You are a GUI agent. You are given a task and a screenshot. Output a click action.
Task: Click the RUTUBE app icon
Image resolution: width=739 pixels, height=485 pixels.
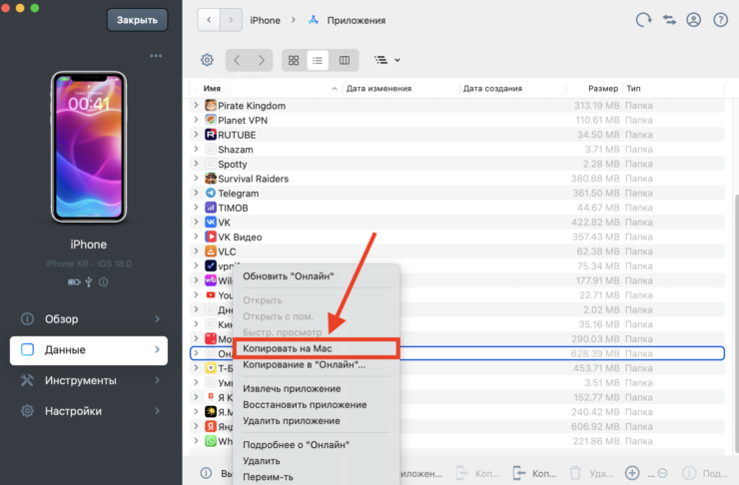[x=211, y=135]
